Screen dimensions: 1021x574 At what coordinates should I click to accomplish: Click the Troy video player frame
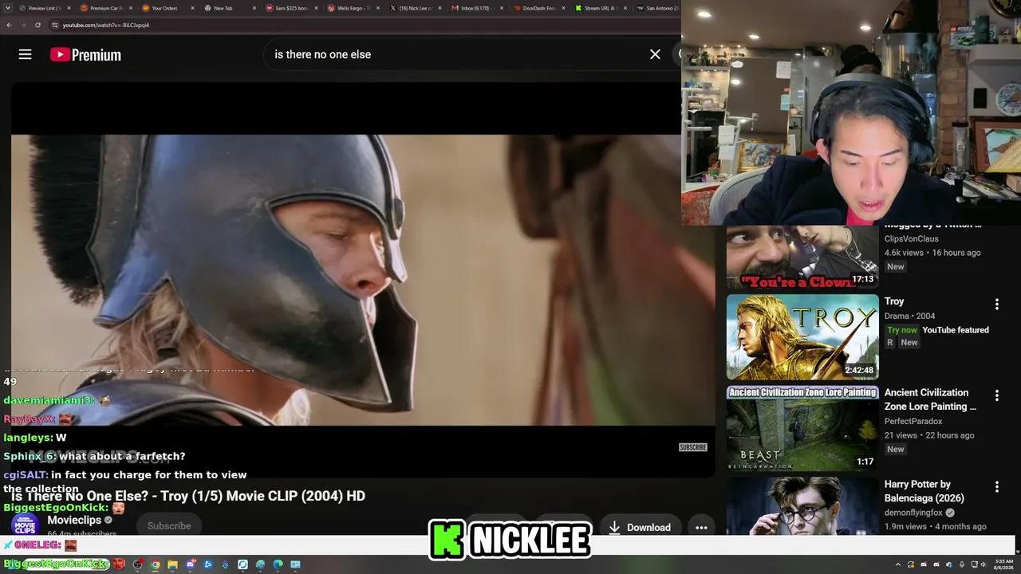(x=363, y=279)
